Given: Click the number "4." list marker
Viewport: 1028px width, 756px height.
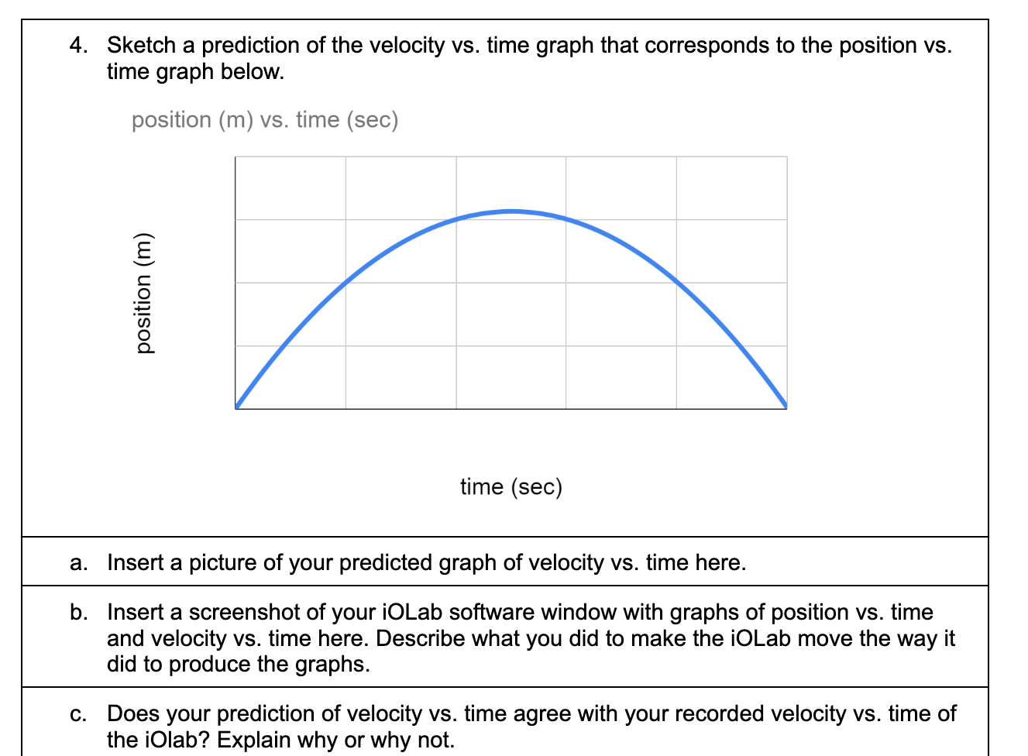Looking at the screenshot, I should (78, 45).
